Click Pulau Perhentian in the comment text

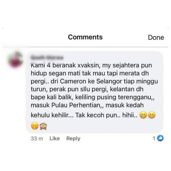click(76, 105)
